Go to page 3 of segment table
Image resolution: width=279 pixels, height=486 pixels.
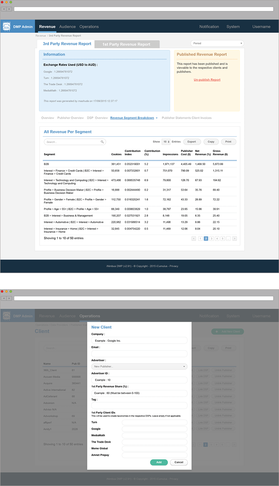coord(211,239)
